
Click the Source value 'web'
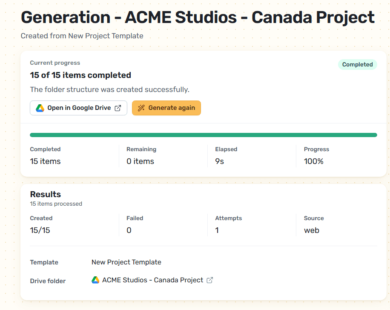[311, 230]
